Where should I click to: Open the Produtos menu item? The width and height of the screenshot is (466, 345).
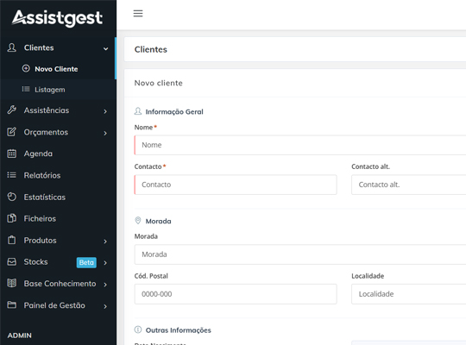[x=58, y=240]
